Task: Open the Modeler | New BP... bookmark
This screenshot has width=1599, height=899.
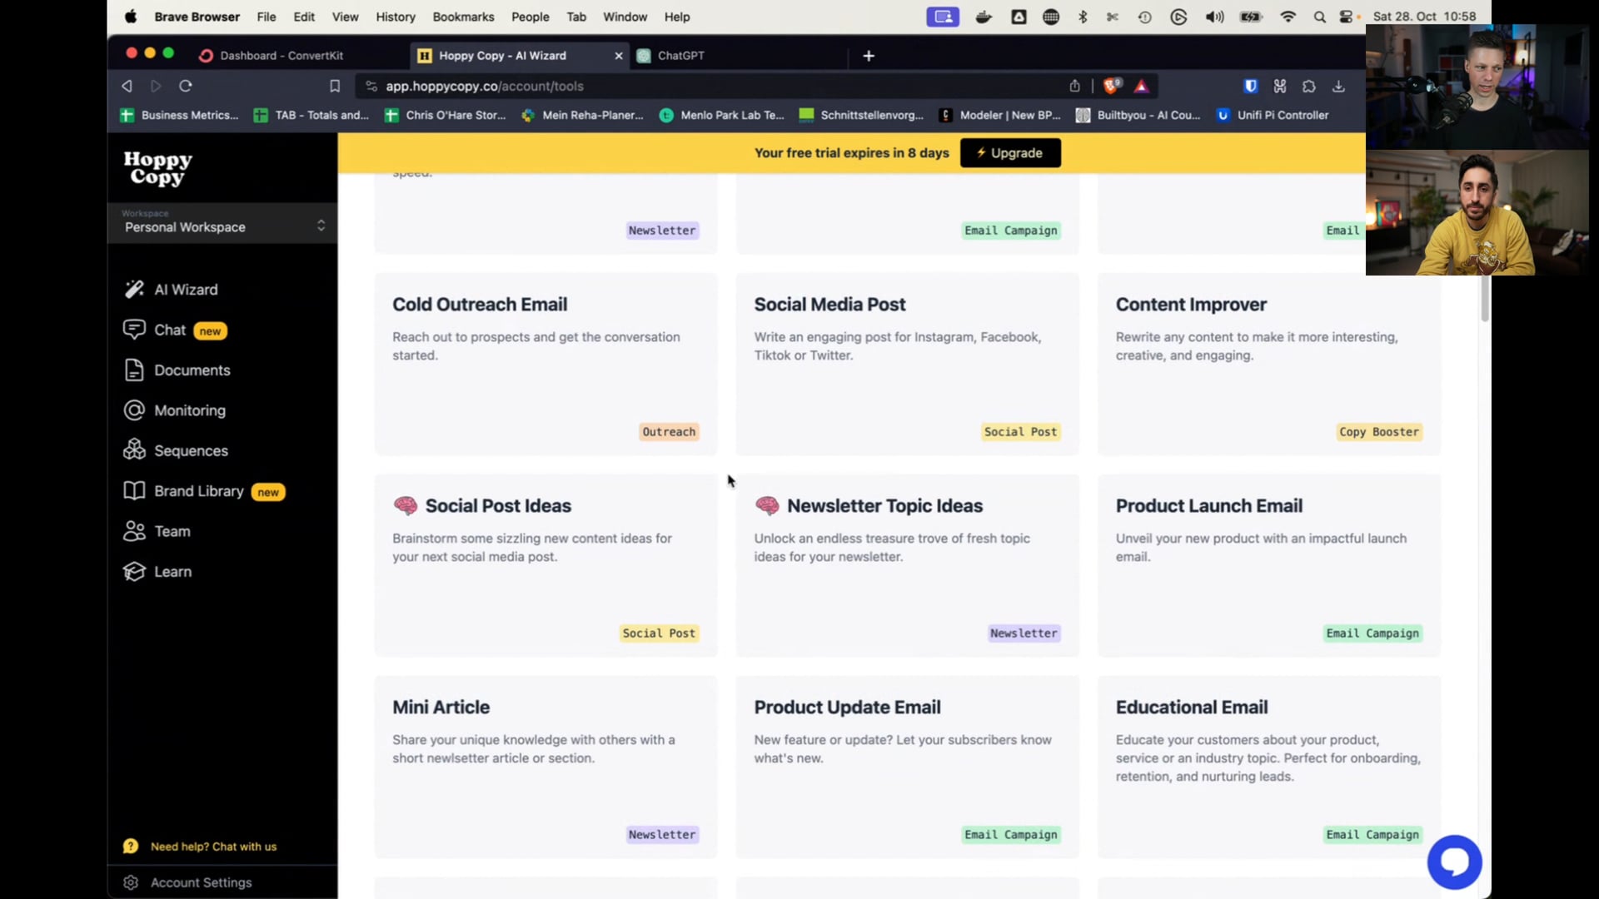Action: (x=999, y=116)
